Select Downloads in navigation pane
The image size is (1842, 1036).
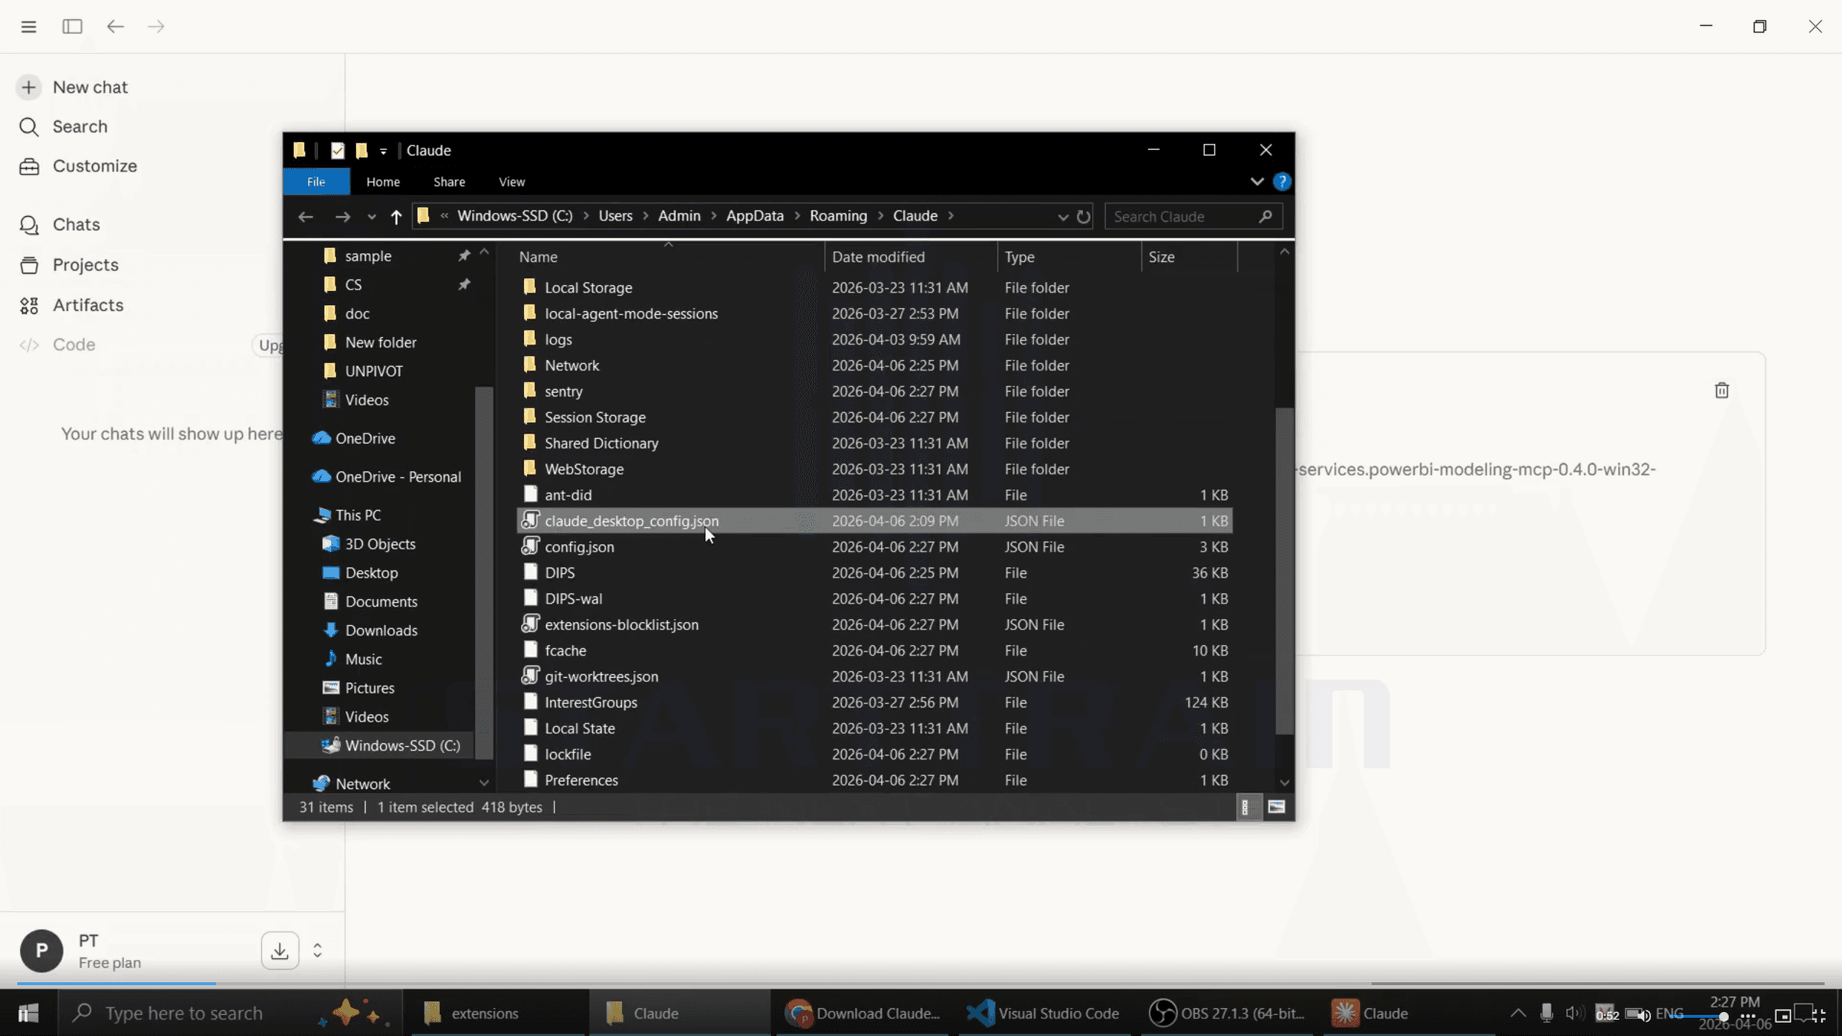click(381, 630)
